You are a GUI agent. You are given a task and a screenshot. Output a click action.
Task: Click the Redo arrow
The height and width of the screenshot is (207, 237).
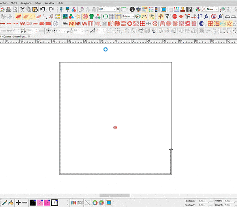51,9
